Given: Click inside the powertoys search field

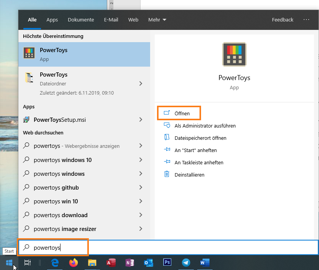Looking at the screenshot, I should click(x=168, y=247).
